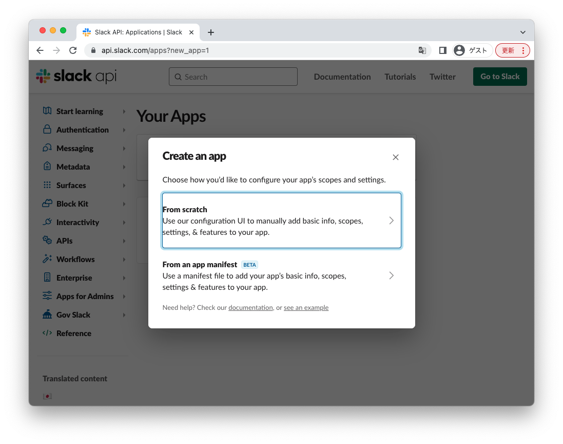563x444 pixels.
Task: Click the red update button in toolbar
Action: tap(512, 50)
